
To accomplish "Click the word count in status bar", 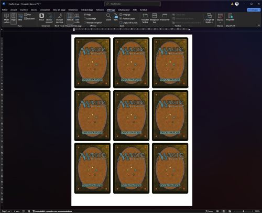I will pos(17,211).
